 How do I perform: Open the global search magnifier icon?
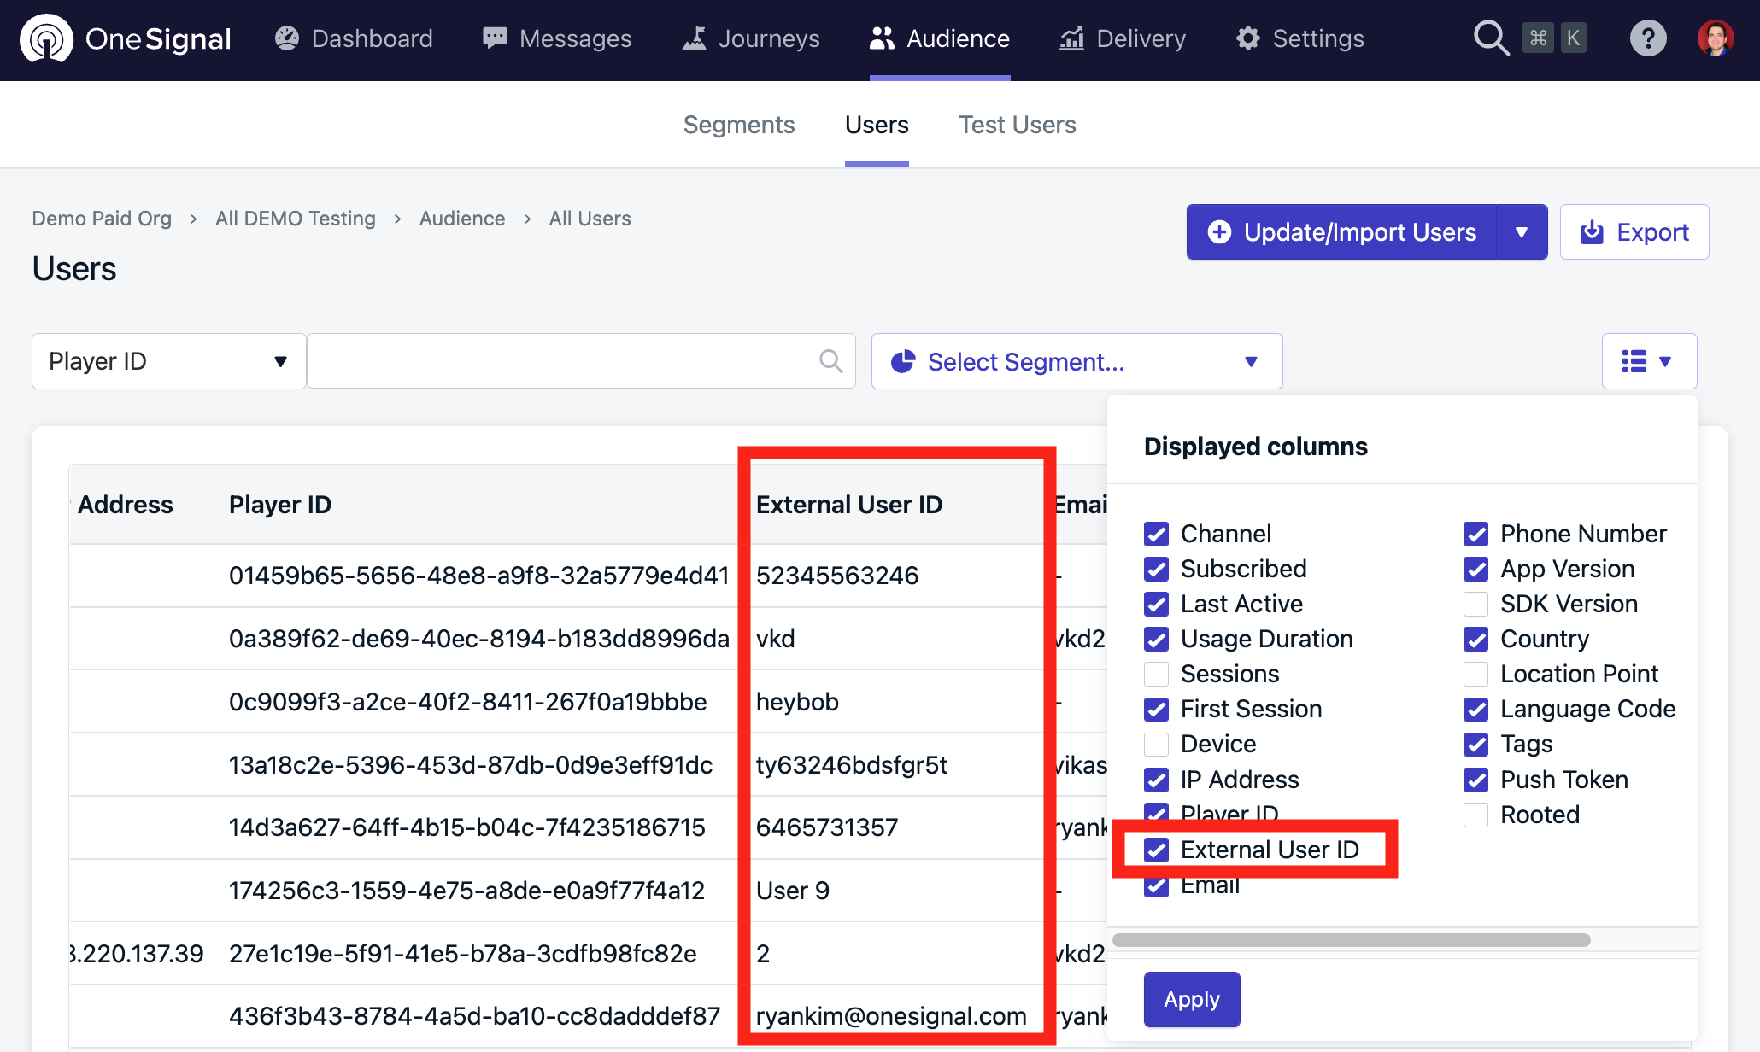click(1491, 38)
